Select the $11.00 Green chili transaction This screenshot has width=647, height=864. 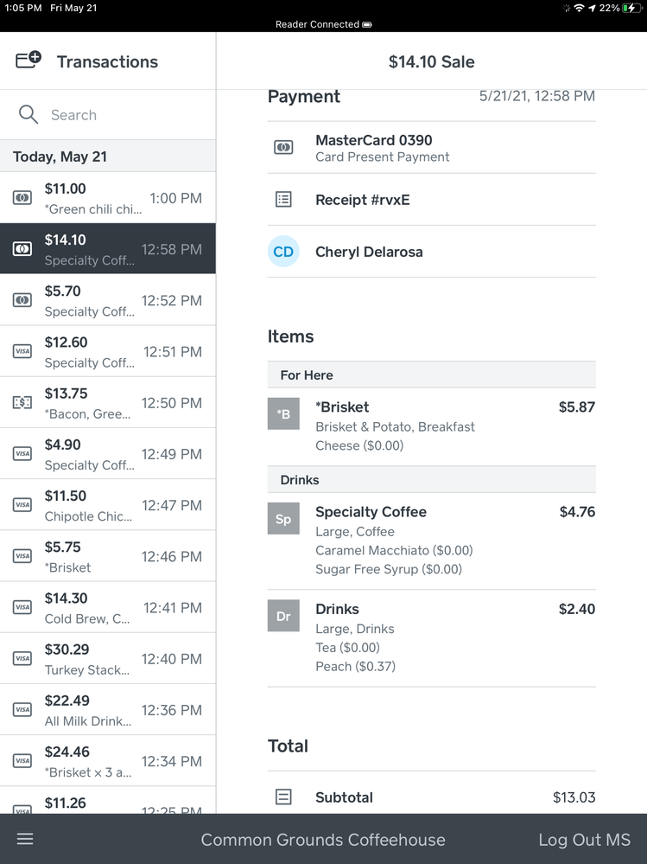click(108, 198)
